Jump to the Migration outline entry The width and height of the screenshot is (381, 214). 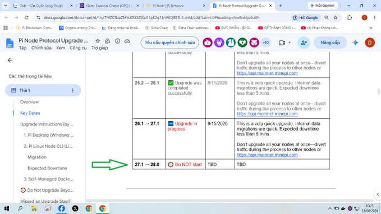tap(37, 157)
